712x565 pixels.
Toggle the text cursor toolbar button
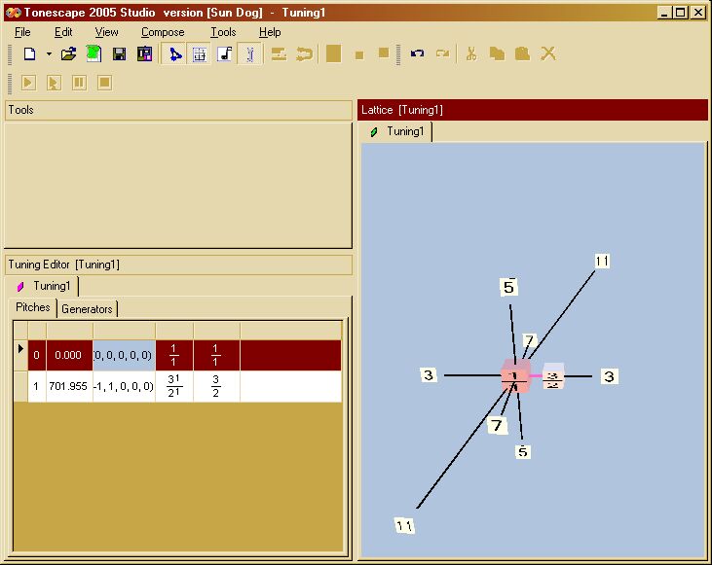[x=249, y=54]
